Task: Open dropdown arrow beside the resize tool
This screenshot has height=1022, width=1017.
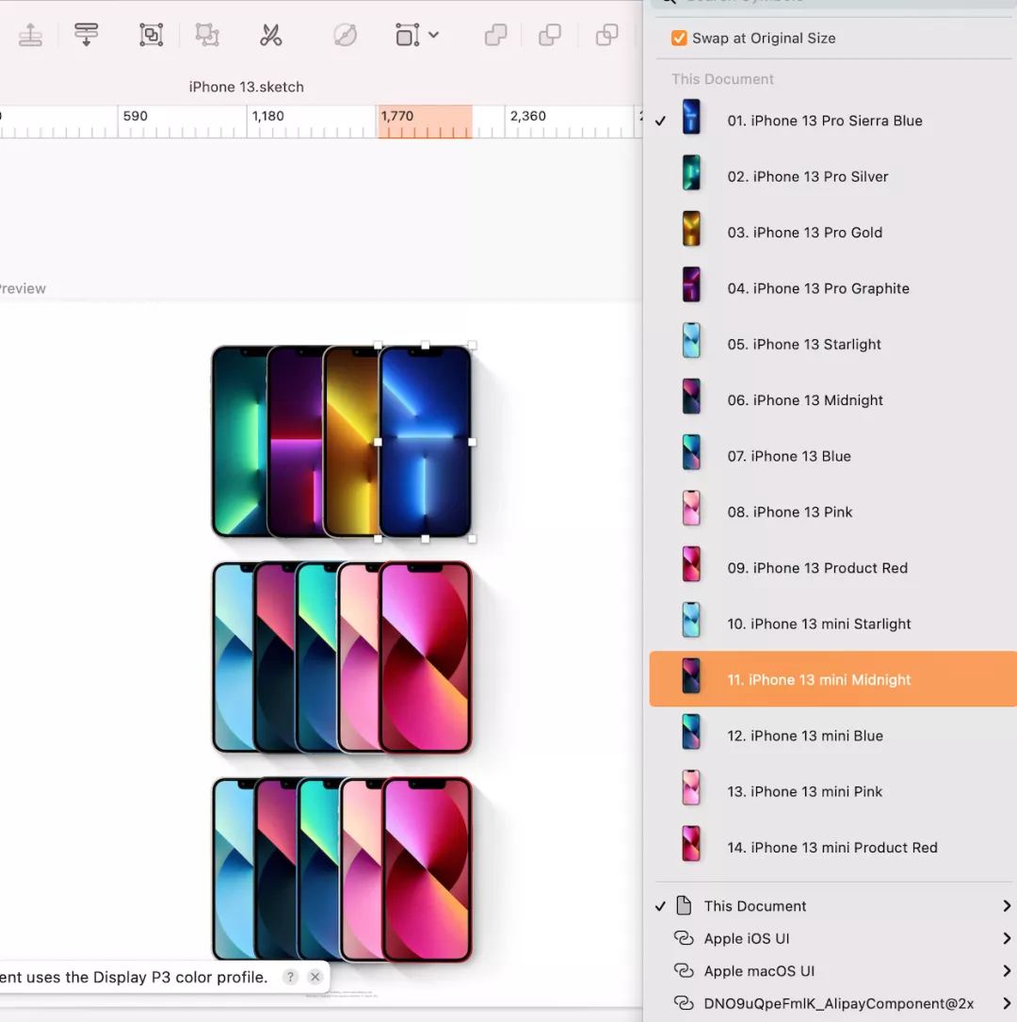Action: 433,35
